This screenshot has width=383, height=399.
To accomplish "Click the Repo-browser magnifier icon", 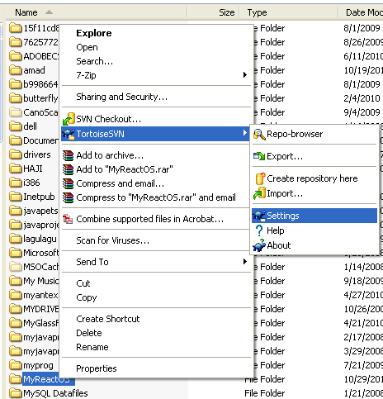I will [259, 135].
